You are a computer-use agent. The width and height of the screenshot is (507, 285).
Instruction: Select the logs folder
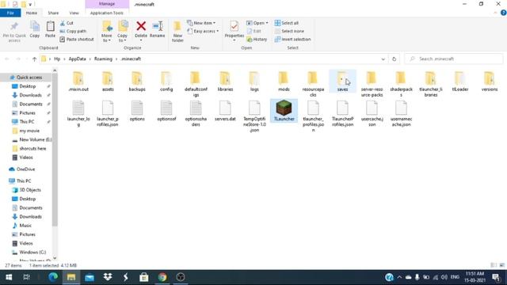254,82
